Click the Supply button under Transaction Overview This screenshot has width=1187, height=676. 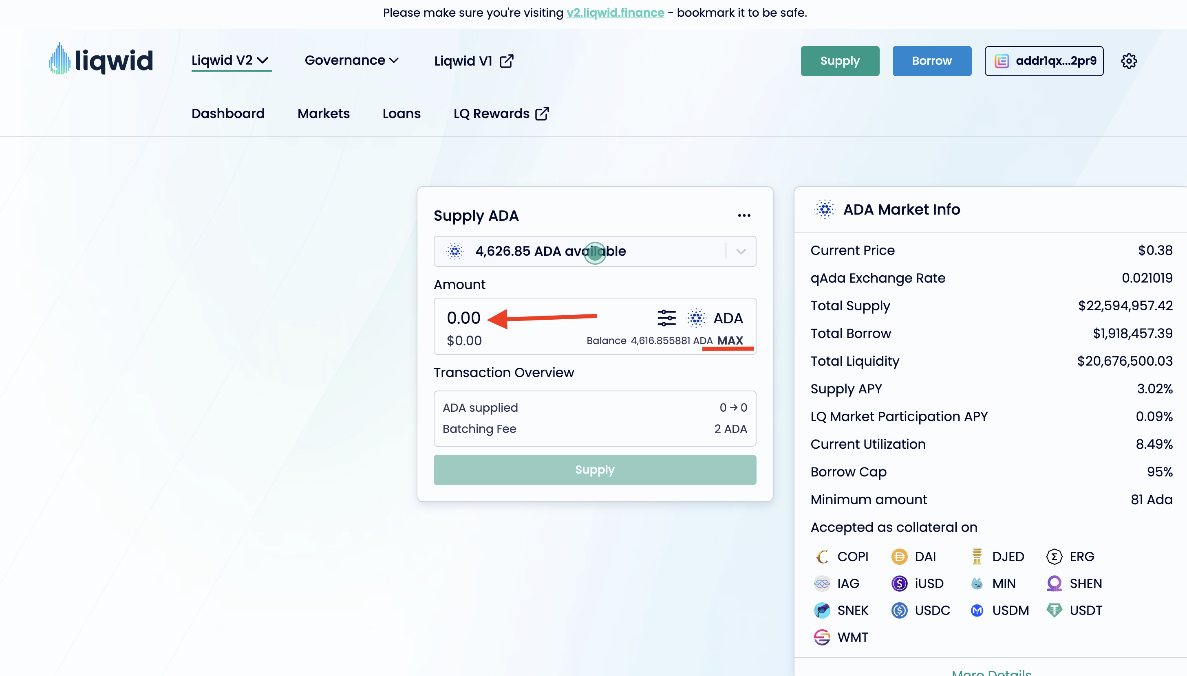(595, 470)
